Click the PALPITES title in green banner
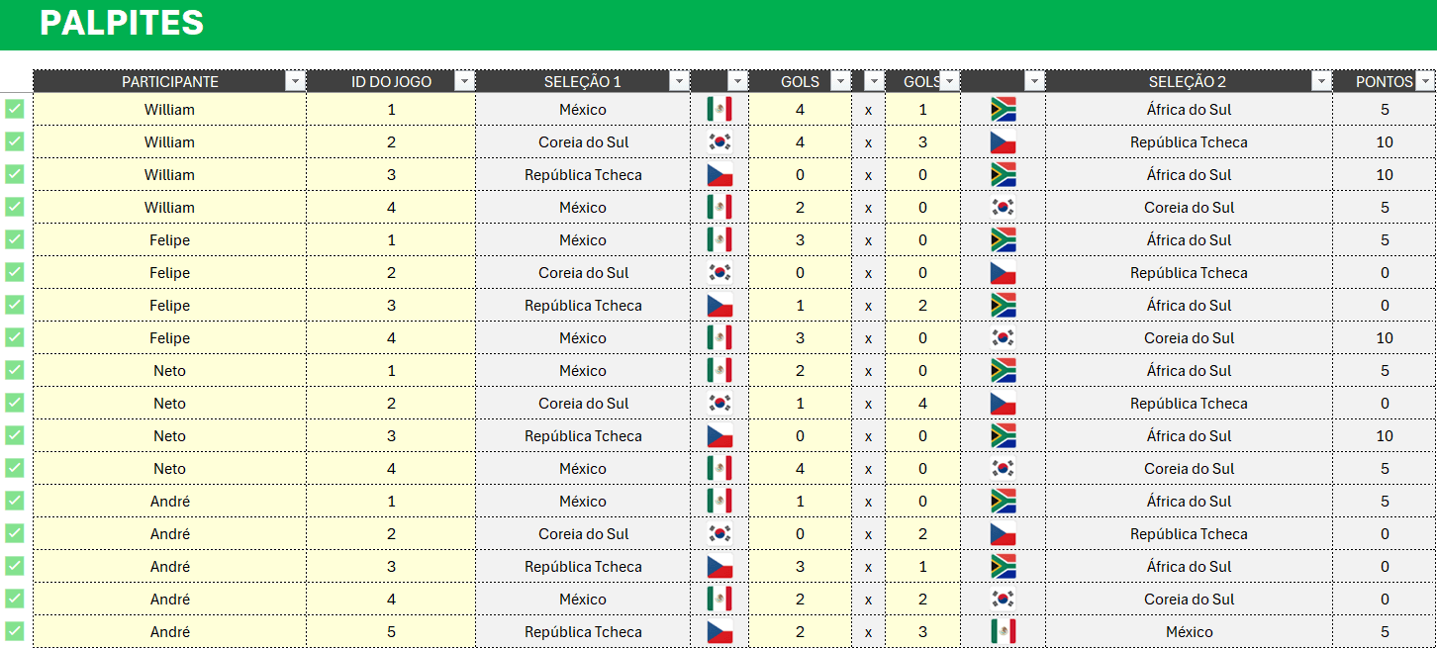The image size is (1437, 648). (122, 23)
